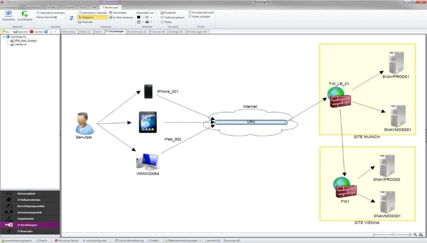Open the Hierarchisch direkt layout dropdown
Viewport: 427px width, 243px height.
click(51, 17)
